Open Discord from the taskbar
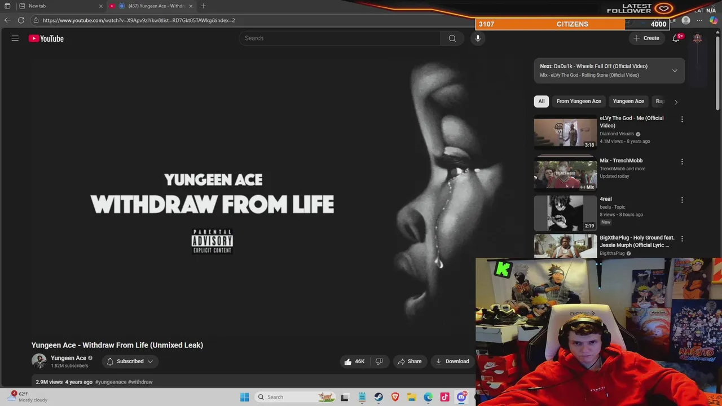This screenshot has height=406, width=722. [461, 397]
